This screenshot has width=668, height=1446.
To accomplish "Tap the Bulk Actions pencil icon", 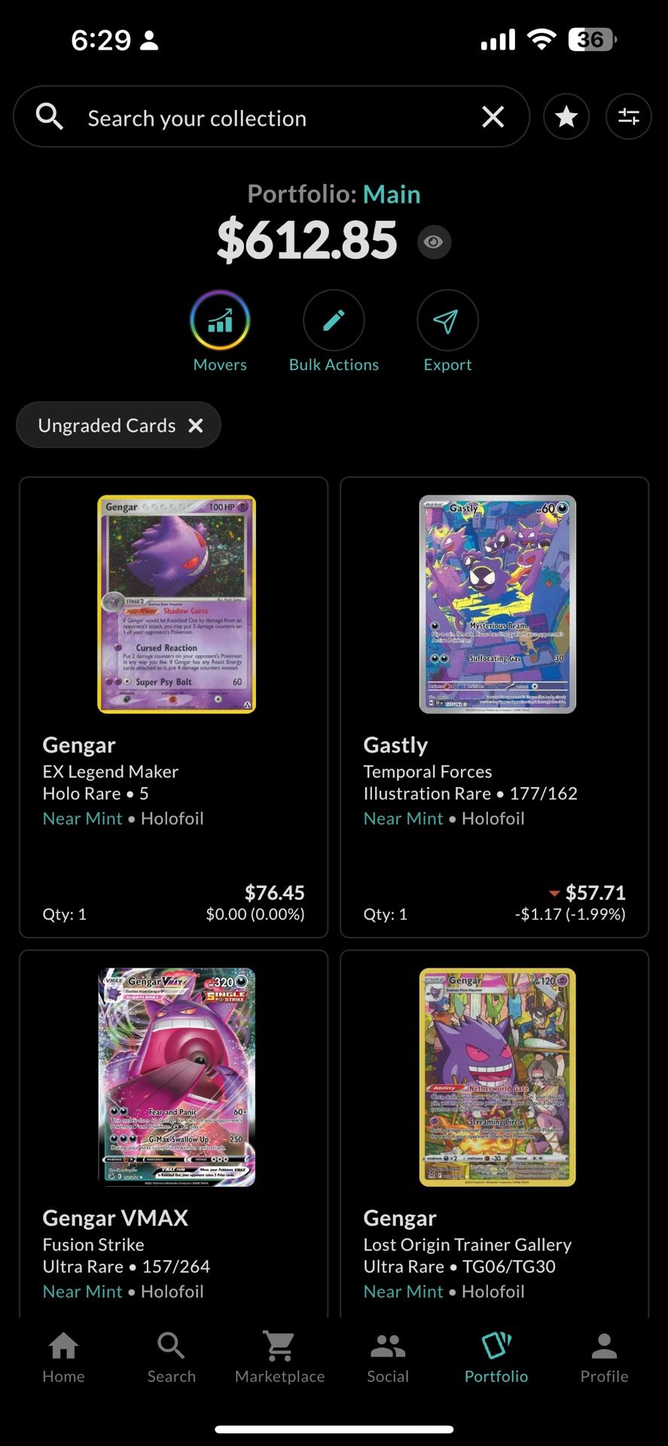I will pos(334,320).
